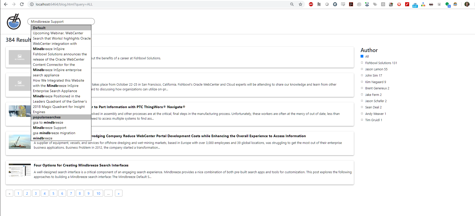Click the grey square O extension icon
This screenshot has width=475, height=216.
383,4
